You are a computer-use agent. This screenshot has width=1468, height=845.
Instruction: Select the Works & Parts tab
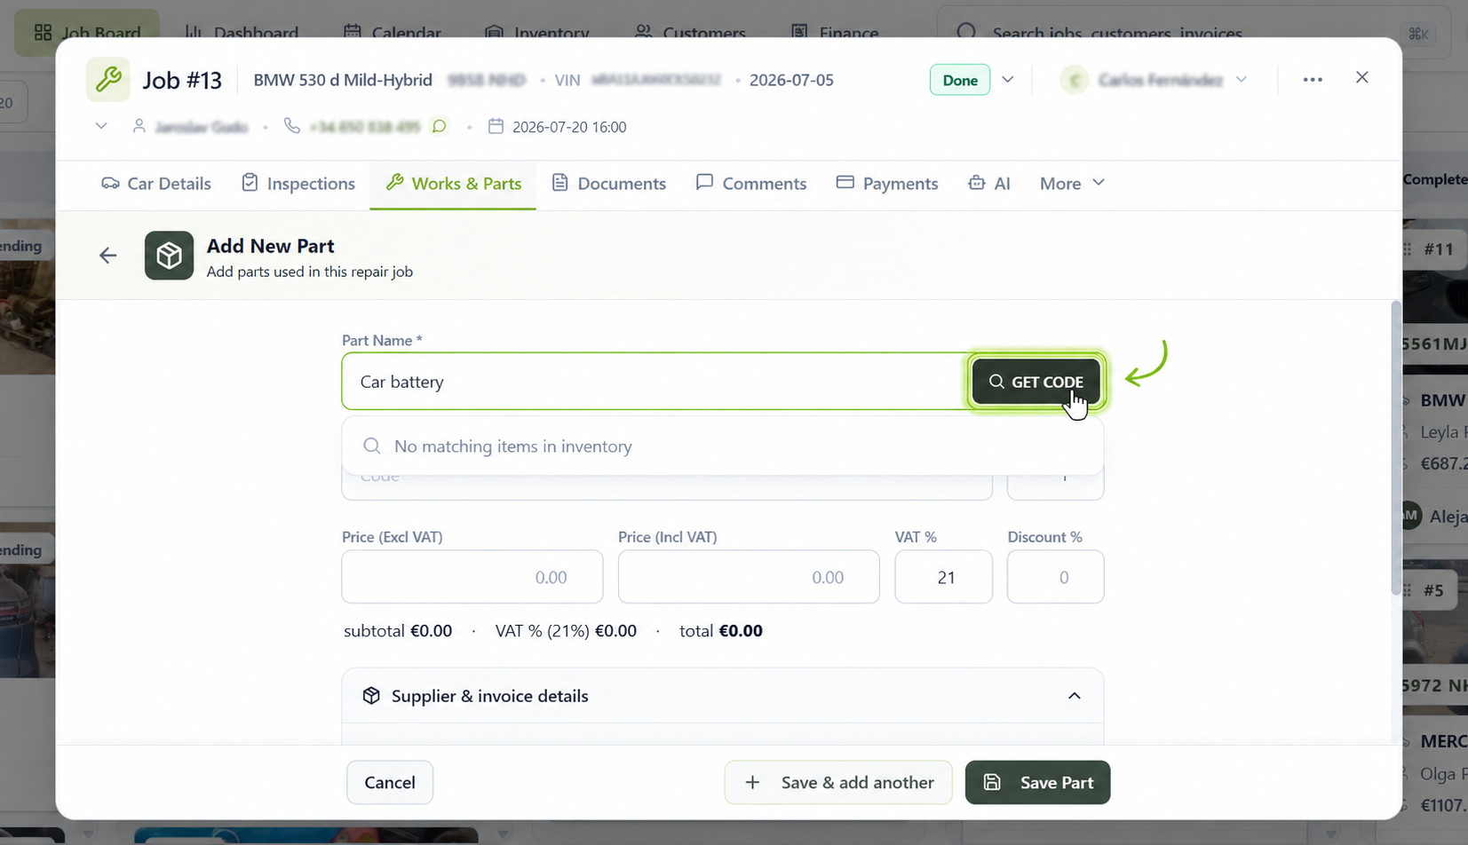tap(453, 183)
